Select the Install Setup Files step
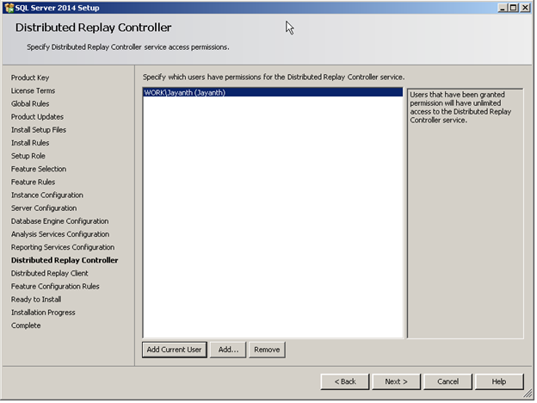Image resolution: width=537 pixels, height=403 pixels. (x=39, y=130)
